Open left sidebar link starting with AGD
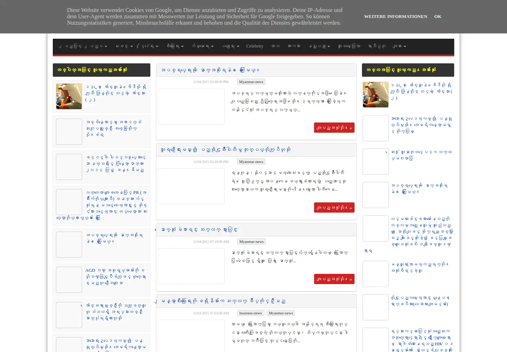Viewport: 507px width, 352px height. click(115, 277)
